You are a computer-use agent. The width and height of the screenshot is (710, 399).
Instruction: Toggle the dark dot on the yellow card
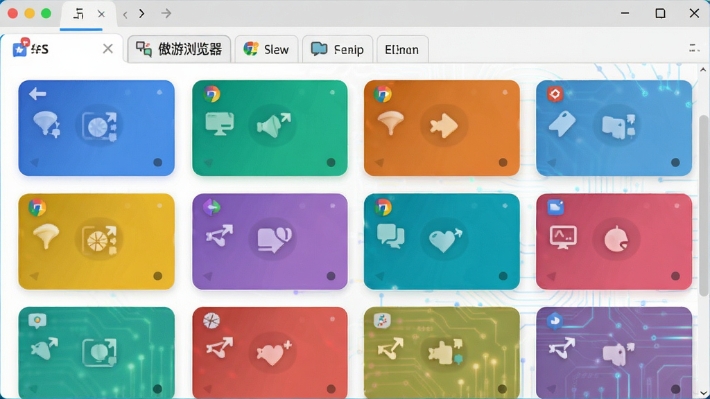click(x=157, y=276)
